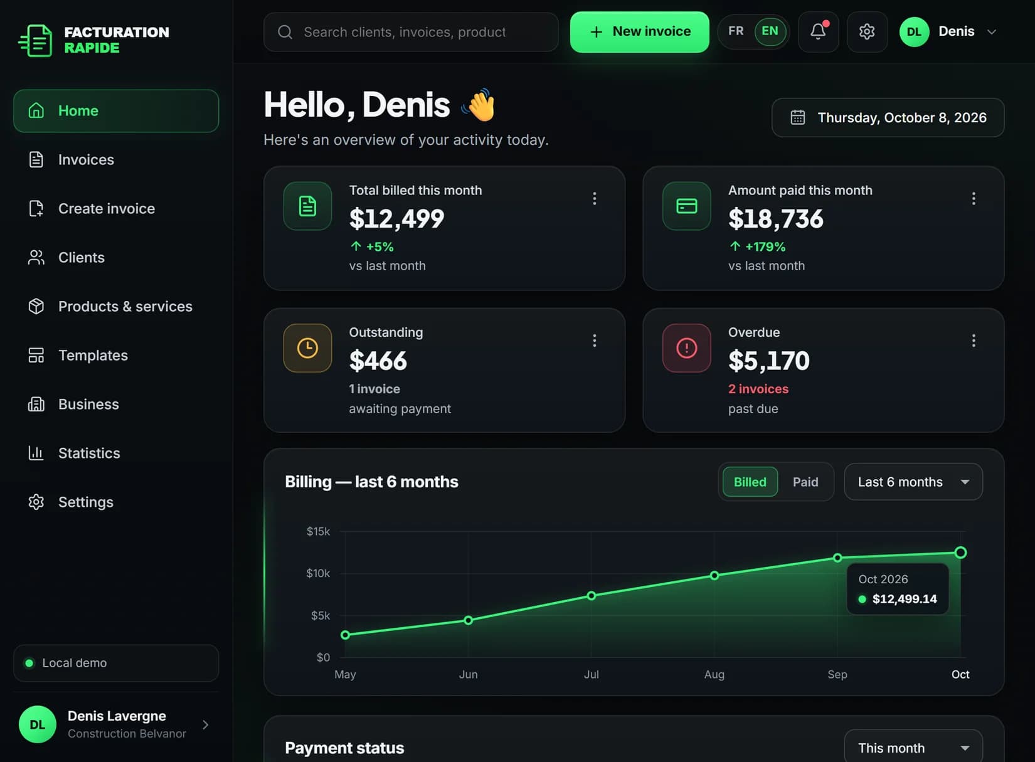Open Templates section
Viewport: 1035px width, 762px height.
[x=116, y=356]
